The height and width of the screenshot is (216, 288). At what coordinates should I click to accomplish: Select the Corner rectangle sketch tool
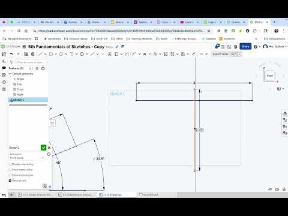click(x=51, y=54)
